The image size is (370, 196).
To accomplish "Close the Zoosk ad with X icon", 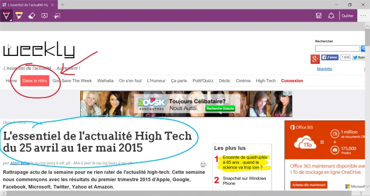I will (290, 93).
